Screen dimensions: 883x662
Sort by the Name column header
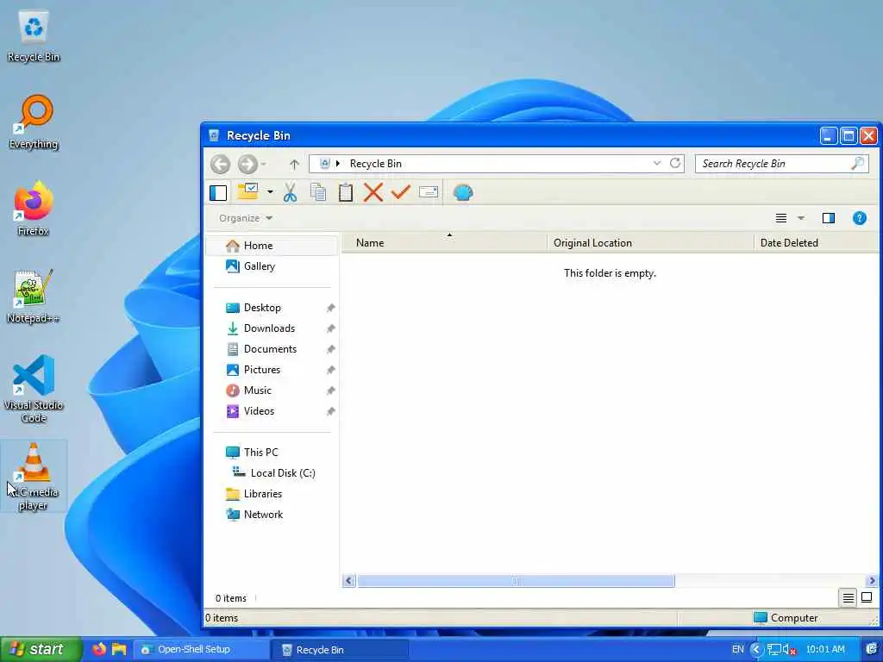pos(445,242)
